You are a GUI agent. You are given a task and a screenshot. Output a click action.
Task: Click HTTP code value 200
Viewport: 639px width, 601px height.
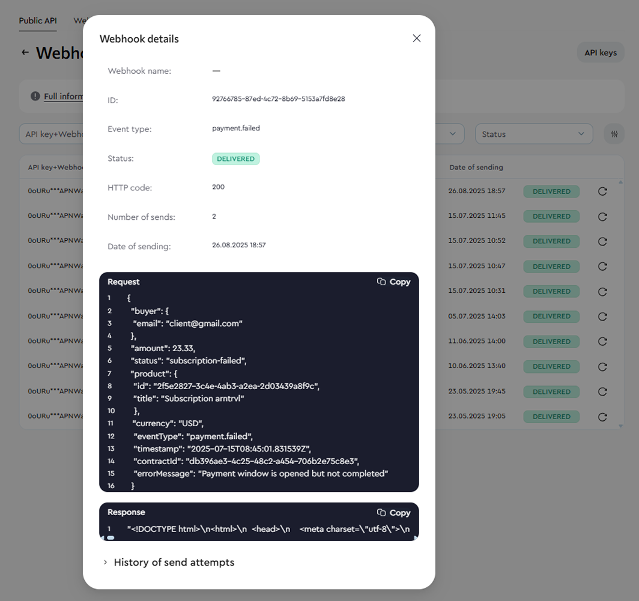click(x=218, y=187)
